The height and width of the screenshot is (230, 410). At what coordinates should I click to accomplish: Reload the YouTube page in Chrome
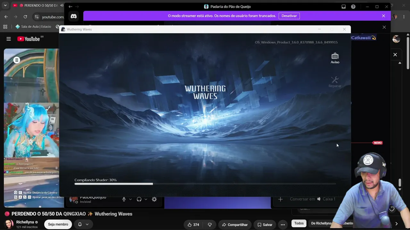[25, 17]
